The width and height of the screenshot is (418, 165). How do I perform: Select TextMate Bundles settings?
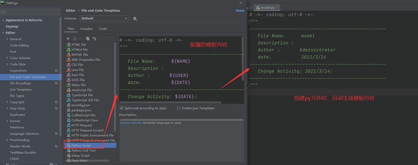click(23, 152)
